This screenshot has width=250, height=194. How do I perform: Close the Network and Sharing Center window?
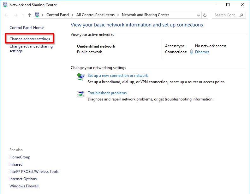pyautogui.click(x=242, y=5)
